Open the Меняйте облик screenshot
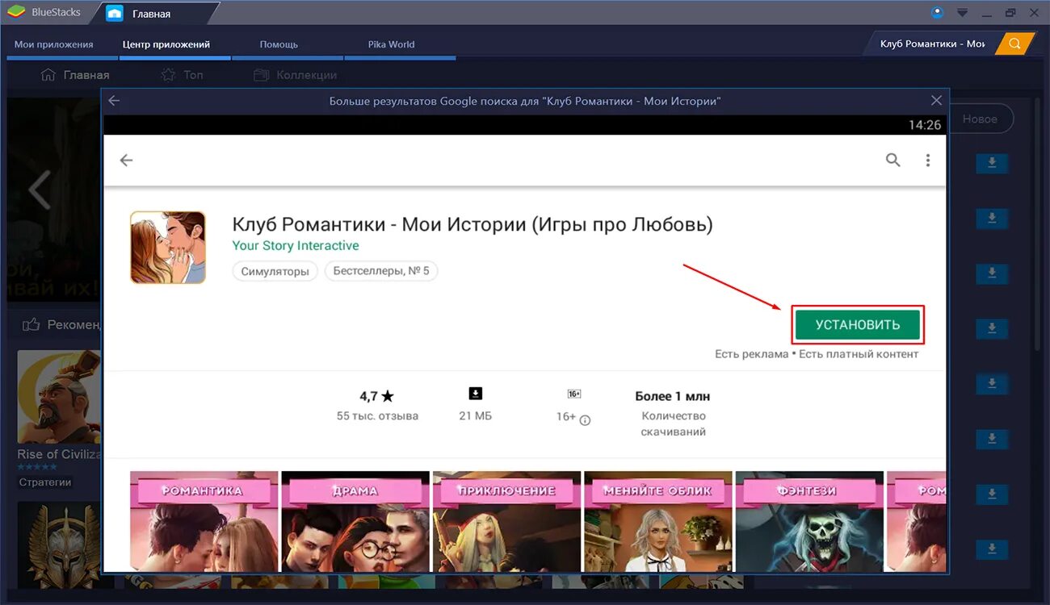 click(x=657, y=522)
